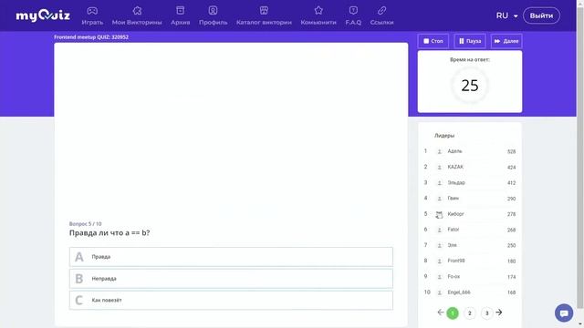Click the leaderboard previous page arrow

point(440,313)
